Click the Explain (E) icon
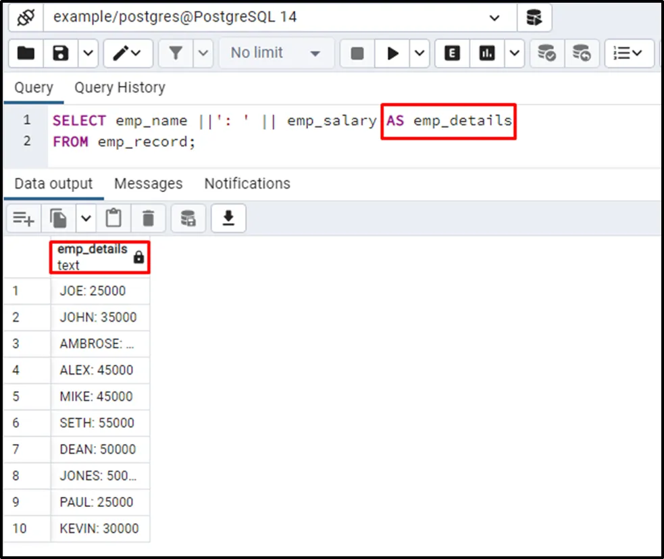The width and height of the screenshot is (664, 559). [453, 53]
